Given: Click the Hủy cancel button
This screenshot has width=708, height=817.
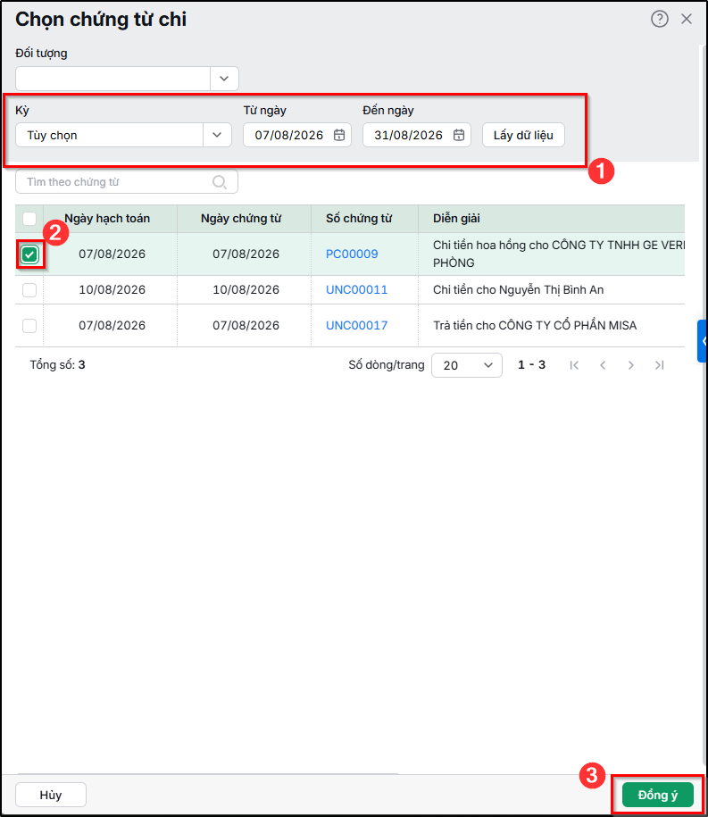Looking at the screenshot, I should click(x=51, y=795).
